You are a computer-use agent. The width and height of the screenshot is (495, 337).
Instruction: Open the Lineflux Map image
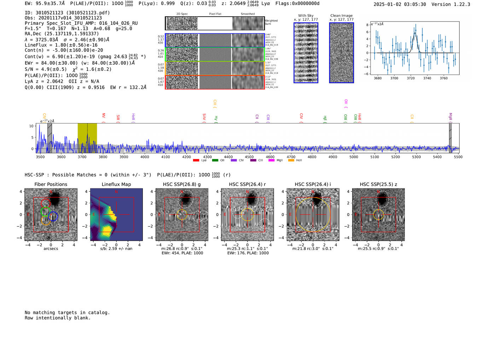pos(116,215)
